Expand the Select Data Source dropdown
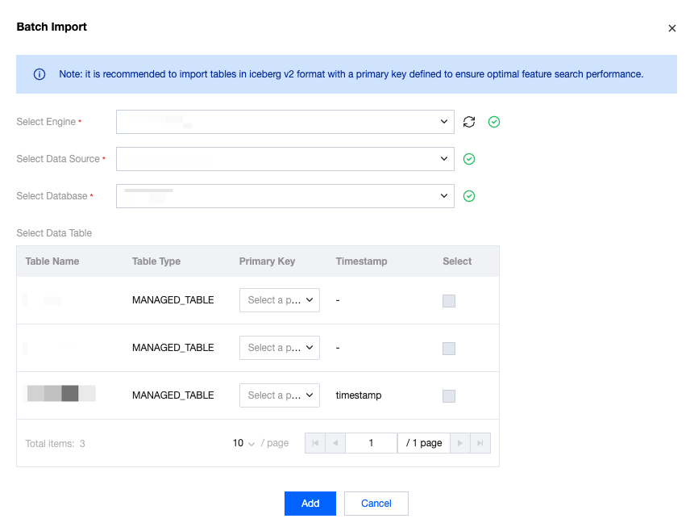This screenshot has width=694, height=531. click(285, 159)
